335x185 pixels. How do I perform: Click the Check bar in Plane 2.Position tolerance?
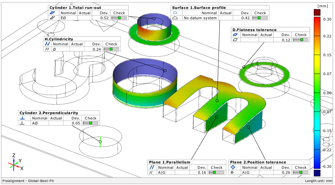point(301,172)
